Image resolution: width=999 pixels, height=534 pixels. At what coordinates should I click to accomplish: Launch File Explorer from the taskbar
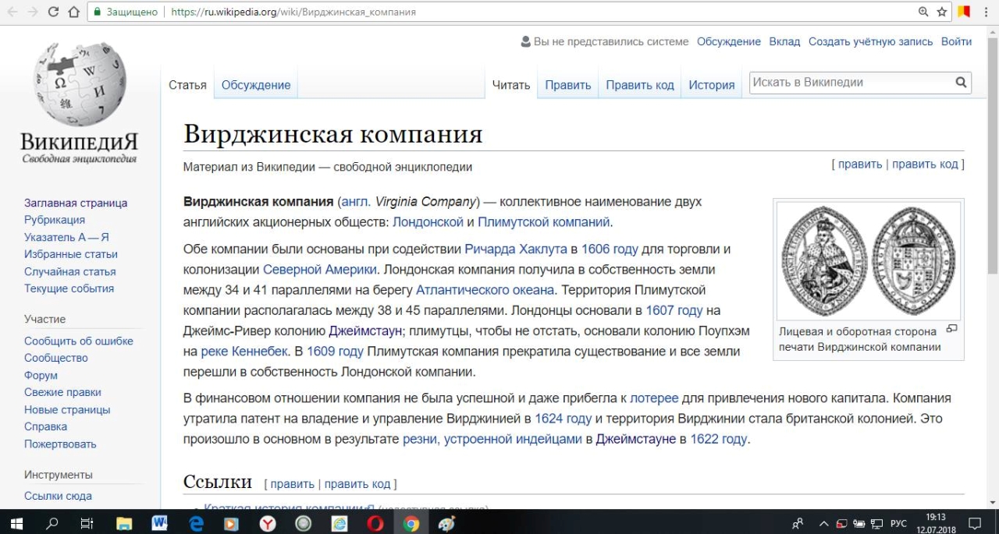(124, 523)
